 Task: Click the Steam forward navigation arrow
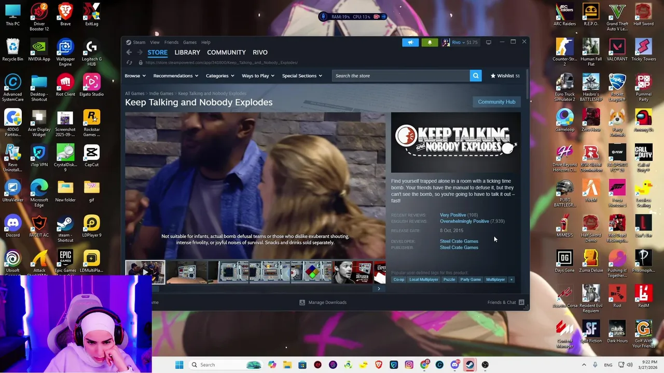point(140,52)
